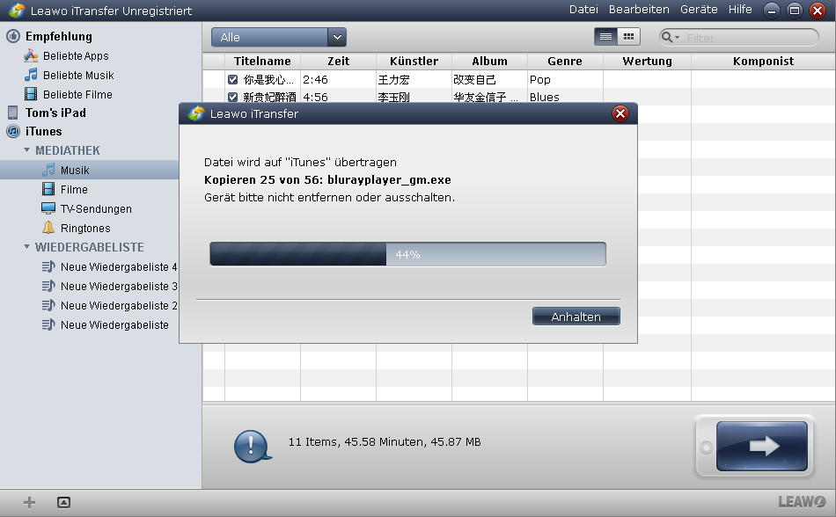Screen dimensions: 836x517
Task: Click the 44% transfer progress bar
Action: 407,254
